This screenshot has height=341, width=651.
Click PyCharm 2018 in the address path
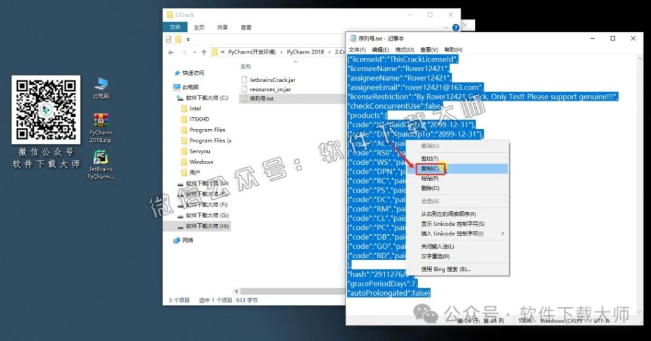point(305,52)
